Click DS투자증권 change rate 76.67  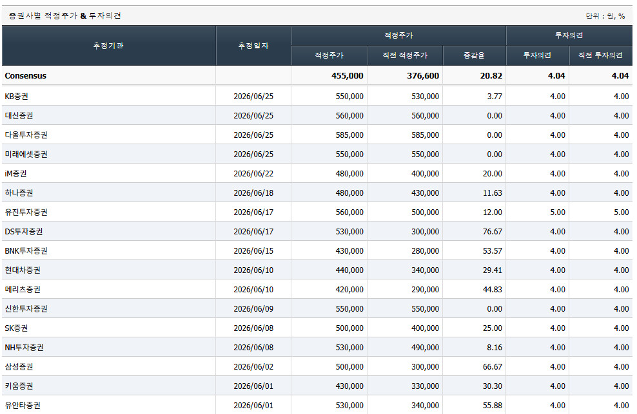point(493,232)
